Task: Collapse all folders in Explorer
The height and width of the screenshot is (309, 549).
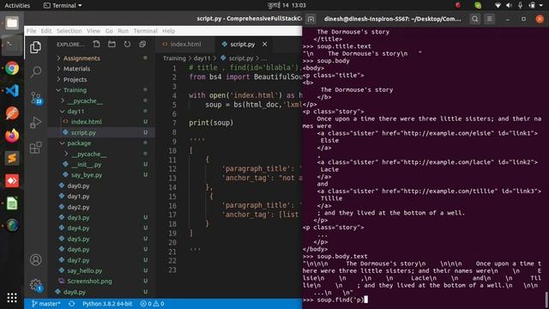Action: [x=142, y=44]
